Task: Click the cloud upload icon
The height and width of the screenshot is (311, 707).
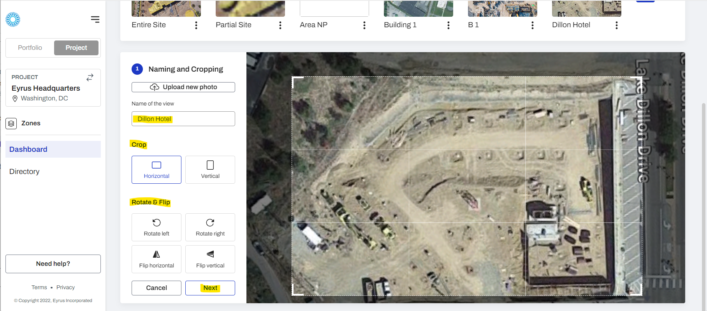Action: (155, 87)
